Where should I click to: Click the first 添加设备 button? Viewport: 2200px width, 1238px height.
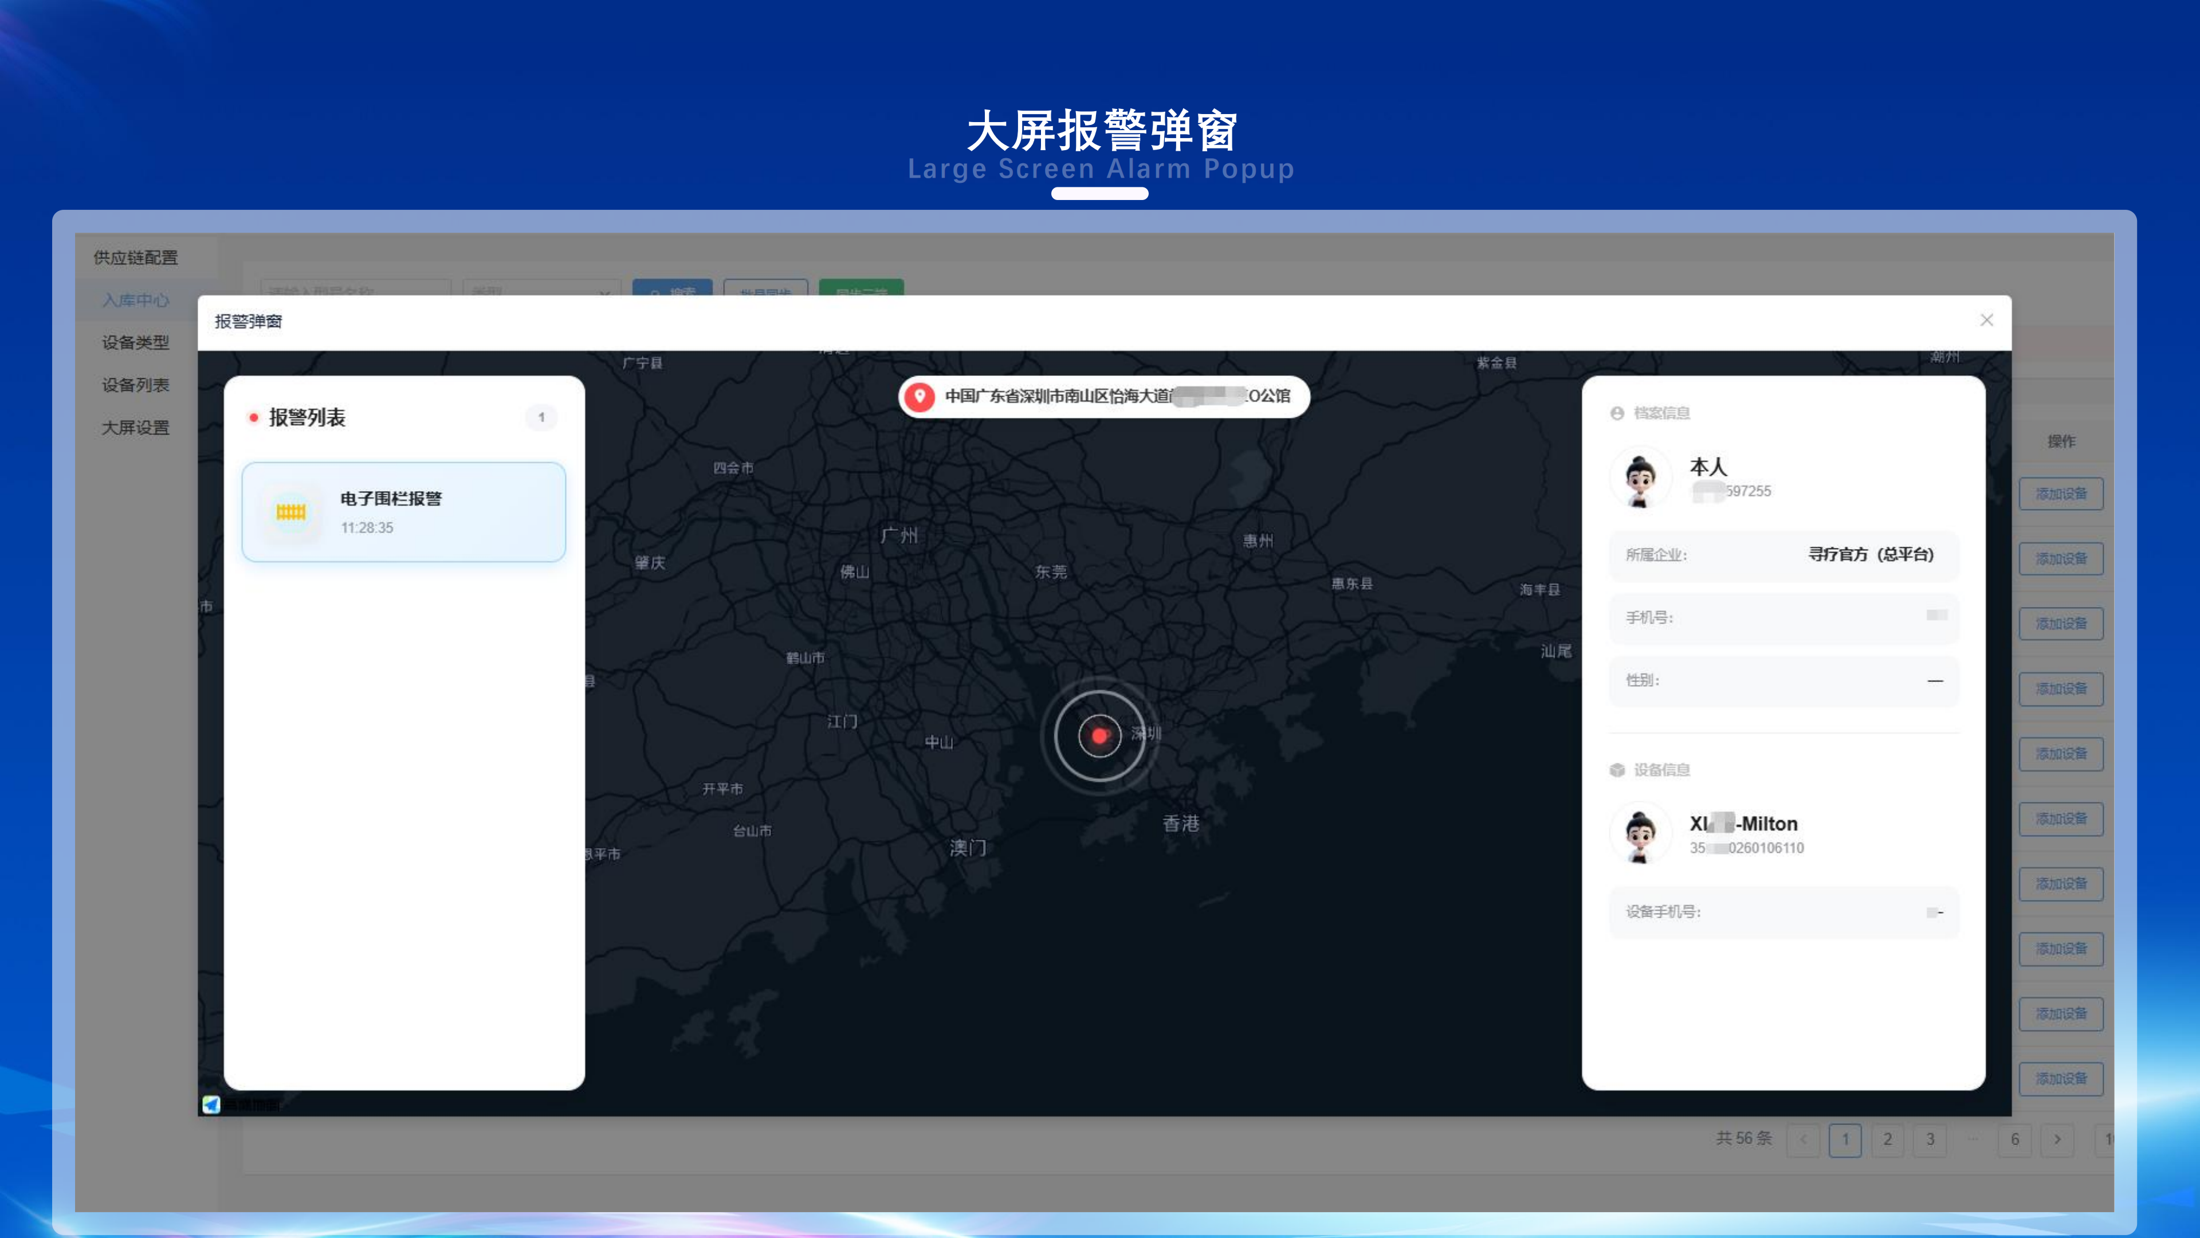pyautogui.click(x=2060, y=494)
